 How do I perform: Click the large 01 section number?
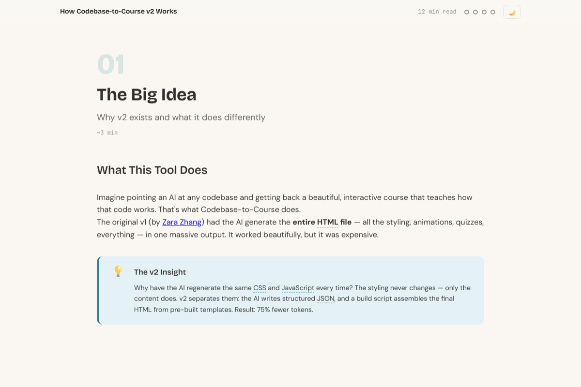pos(111,65)
